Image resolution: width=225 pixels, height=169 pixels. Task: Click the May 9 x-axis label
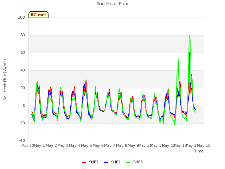(133, 145)
